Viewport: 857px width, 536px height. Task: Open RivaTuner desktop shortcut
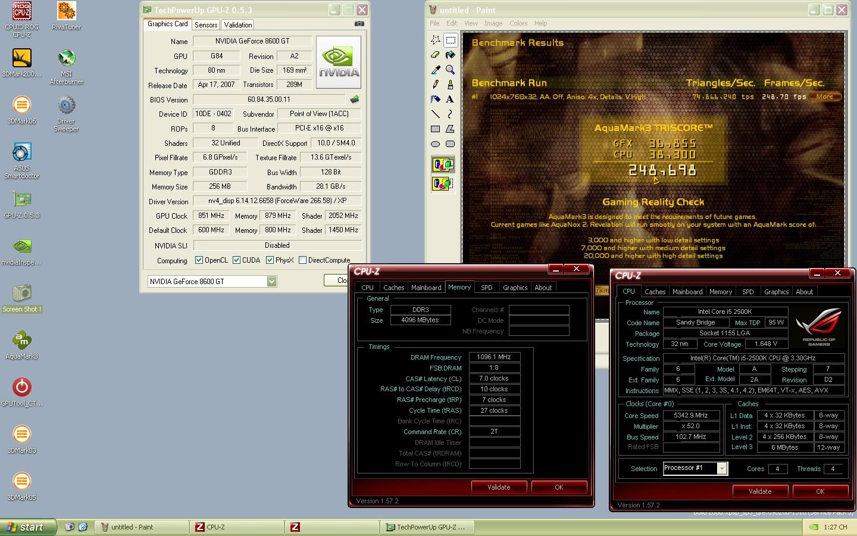pos(67,16)
